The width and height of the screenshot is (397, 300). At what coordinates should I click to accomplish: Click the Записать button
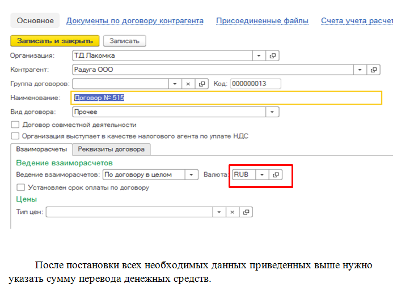[124, 41]
